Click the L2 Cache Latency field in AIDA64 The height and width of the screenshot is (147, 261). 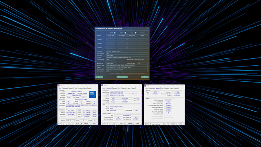coord(142,44)
